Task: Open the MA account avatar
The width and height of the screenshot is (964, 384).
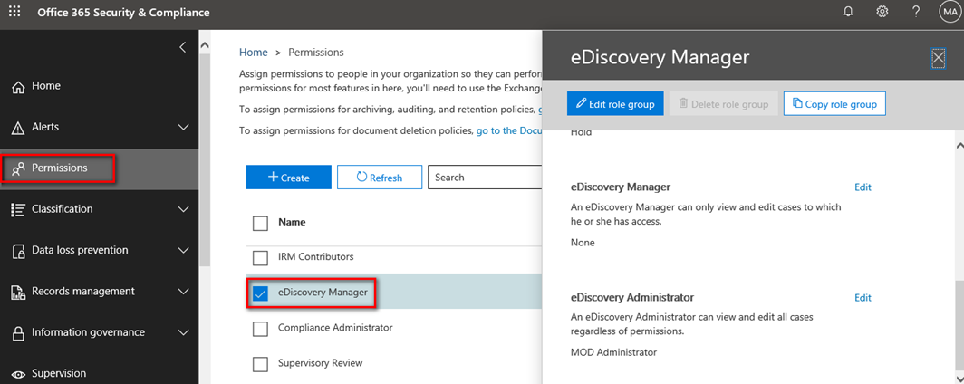Action: tap(949, 12)
